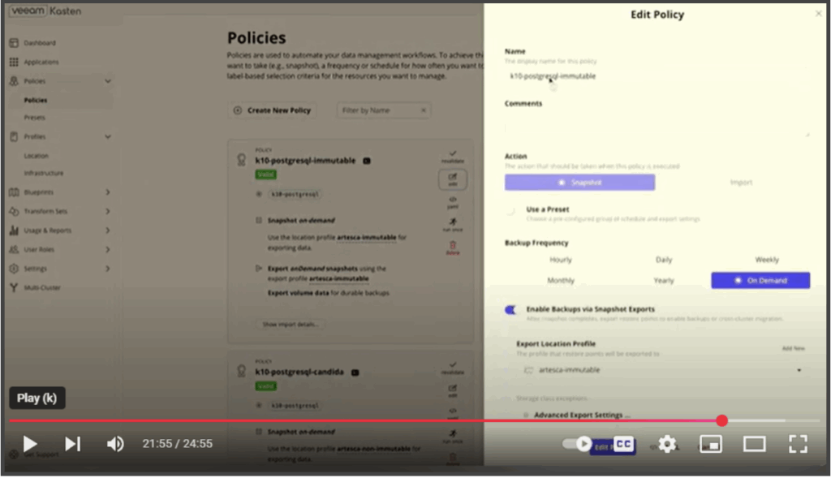Select Yearly backup frequency

point(664,280)
